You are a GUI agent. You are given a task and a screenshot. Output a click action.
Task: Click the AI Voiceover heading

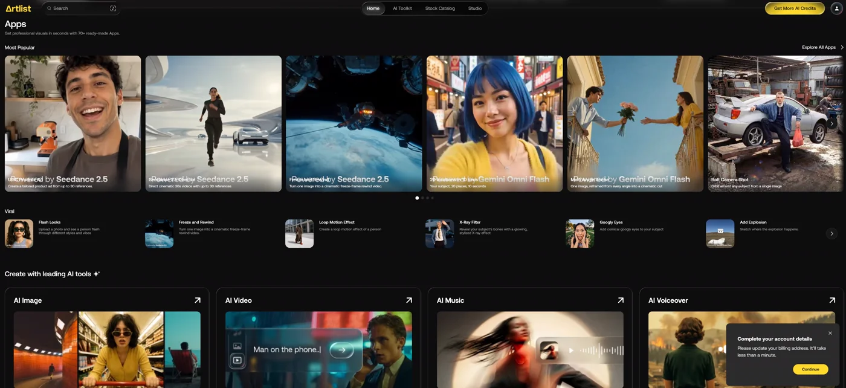[668, 300]
